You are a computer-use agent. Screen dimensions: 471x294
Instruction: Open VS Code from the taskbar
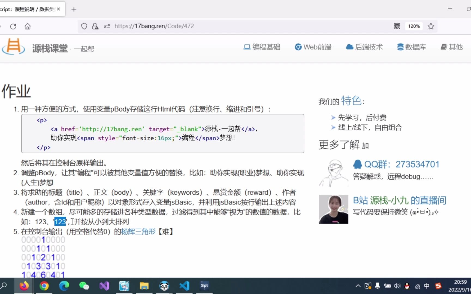(184, 286)
